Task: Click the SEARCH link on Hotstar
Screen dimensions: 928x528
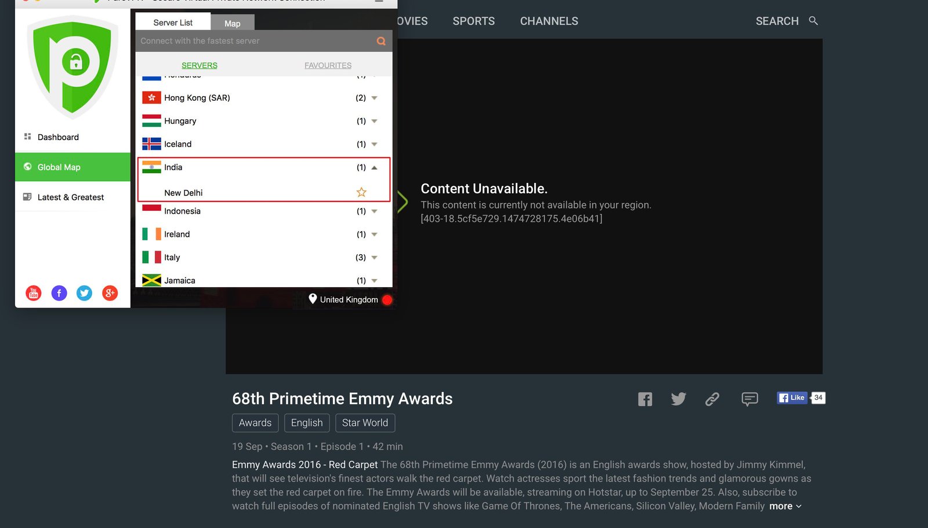Action: [777, 21]
